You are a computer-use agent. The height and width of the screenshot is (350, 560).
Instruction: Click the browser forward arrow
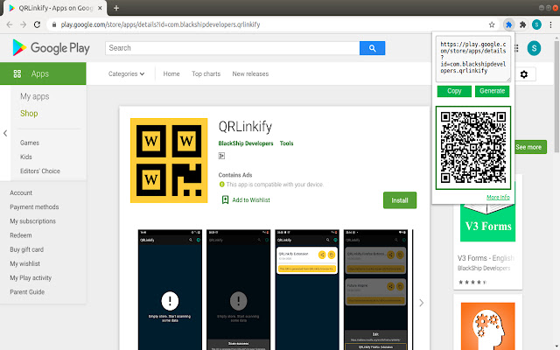pos(24,24)
